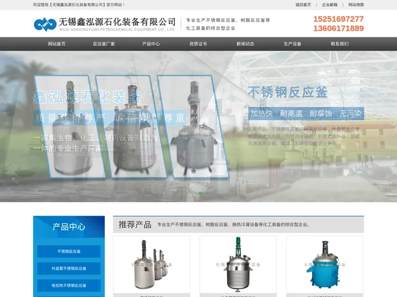Click the 产品中心 sidebar header
The width and height of the screenshot is (397, 297).
coord(69,227)
